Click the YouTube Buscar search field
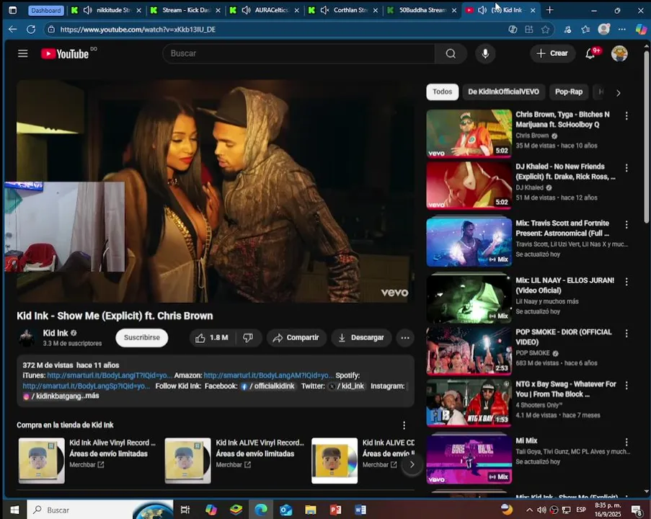Screen dimensions: 651x519 coord(299,53)
